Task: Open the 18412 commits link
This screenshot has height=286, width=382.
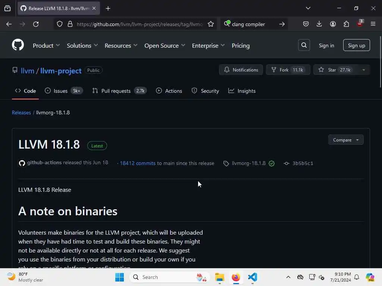Action: click(x=138, y=163)
